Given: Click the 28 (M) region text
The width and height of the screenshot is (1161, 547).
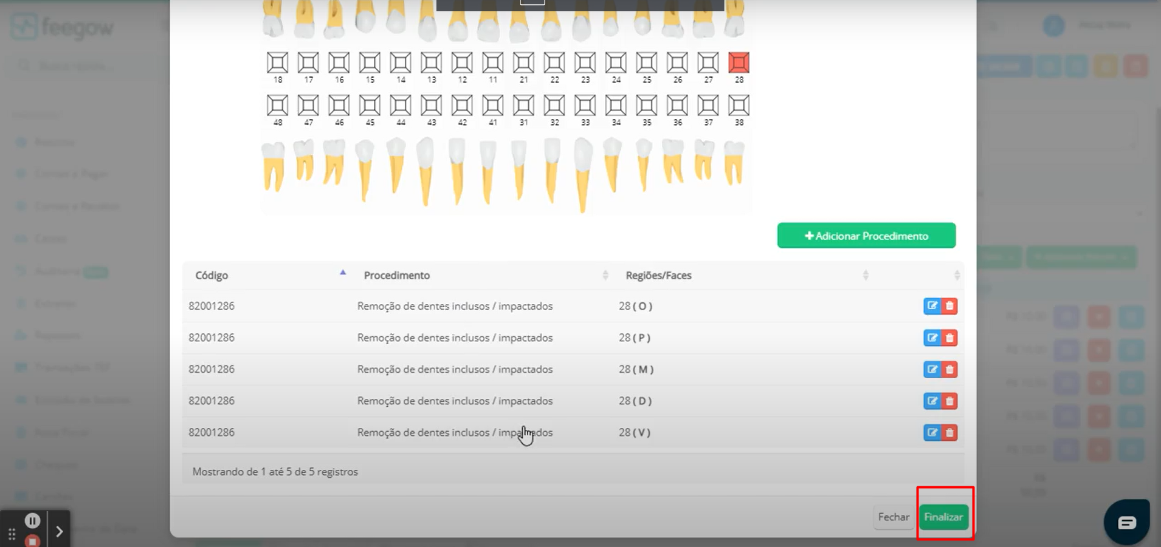Looking at the screenshot, I should pos(636,369).
